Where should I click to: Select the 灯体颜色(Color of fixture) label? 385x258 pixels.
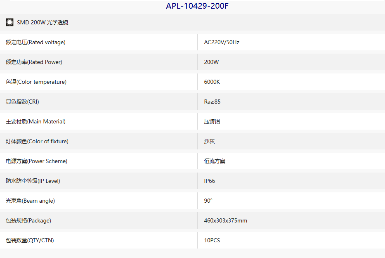(37, 141)
